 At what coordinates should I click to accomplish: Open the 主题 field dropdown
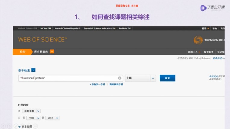coord(140,78)
